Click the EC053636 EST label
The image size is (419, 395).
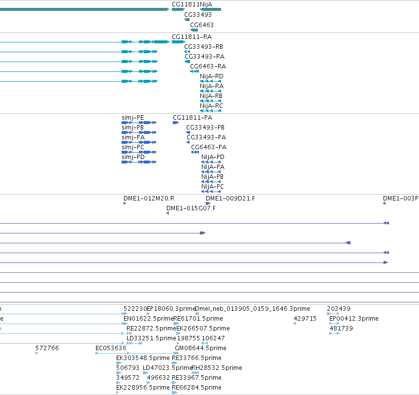[x=111, y=348]
